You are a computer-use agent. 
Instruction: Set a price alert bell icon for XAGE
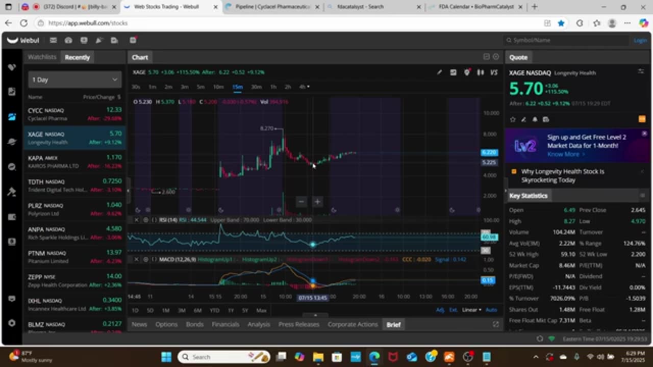[x=535, y=119]
